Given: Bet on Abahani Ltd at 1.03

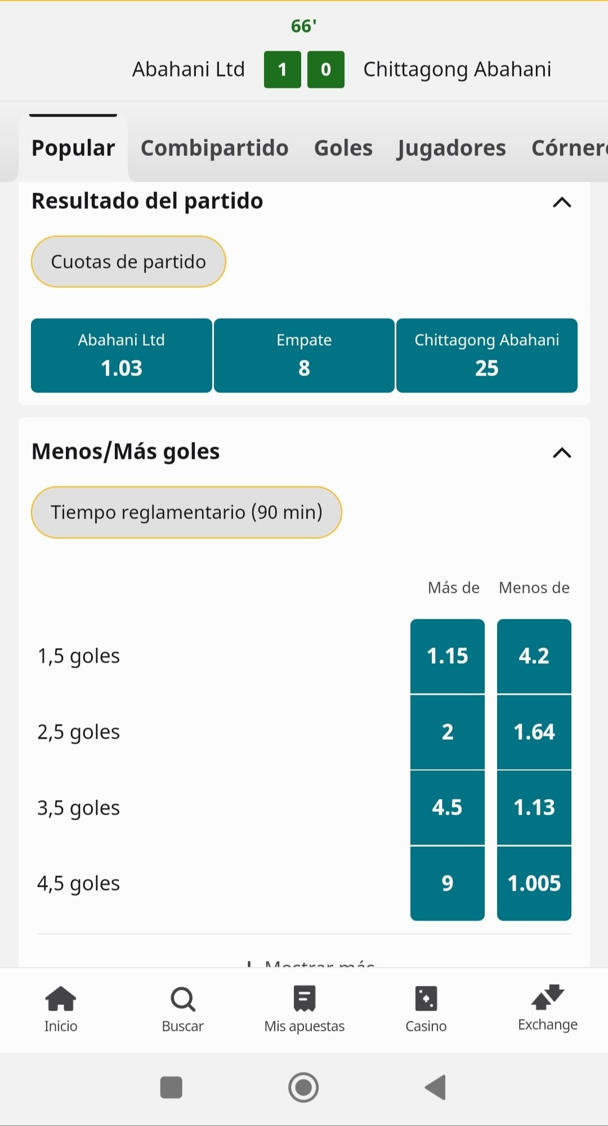Looking at the screenshot, I should (x=122, y=355).
